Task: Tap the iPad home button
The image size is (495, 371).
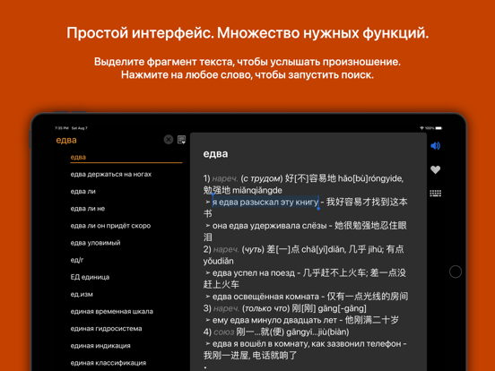Action: click(456, 272)
